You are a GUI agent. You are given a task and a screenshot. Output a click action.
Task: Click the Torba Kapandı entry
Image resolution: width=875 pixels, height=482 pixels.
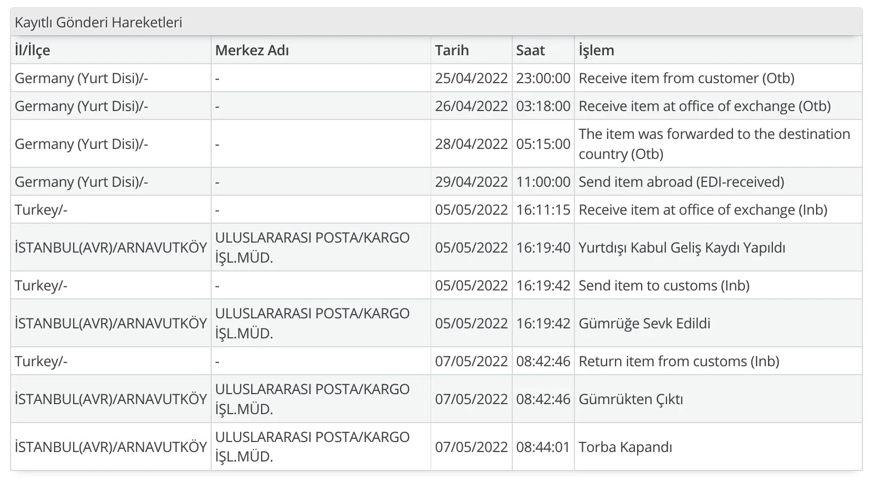[x=625, y=447]
